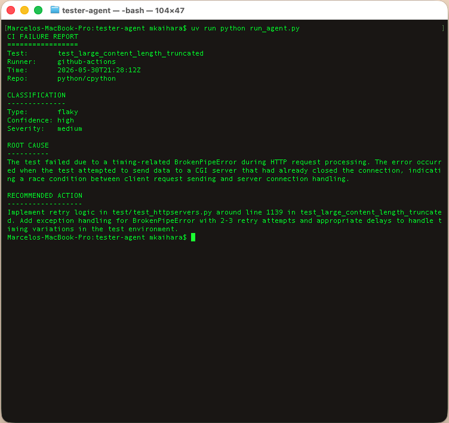This screenshot has width=449, height=423.
Task: Click the severity value 'medium'
Action: tap(70, 128)
